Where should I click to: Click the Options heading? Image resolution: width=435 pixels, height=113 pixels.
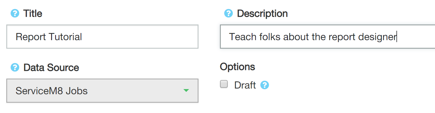237,67
